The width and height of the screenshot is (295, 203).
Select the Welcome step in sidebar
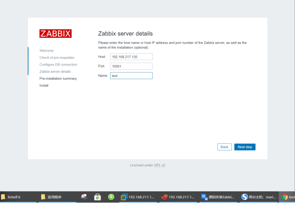coord(46,51)
